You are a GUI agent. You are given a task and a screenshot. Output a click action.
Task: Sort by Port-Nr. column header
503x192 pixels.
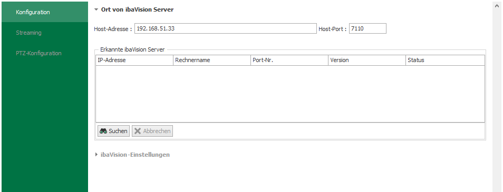coord(289,60)
